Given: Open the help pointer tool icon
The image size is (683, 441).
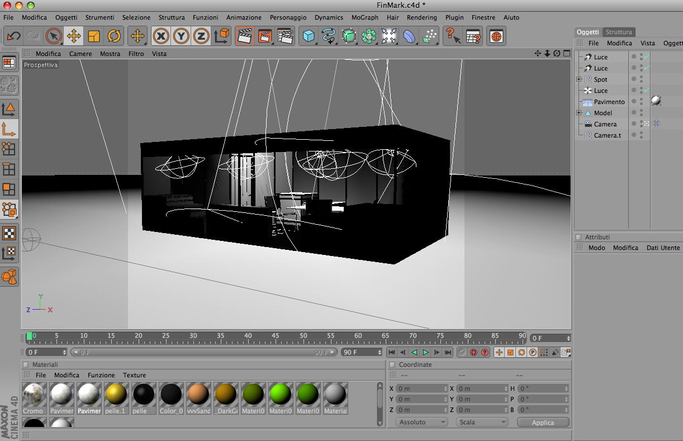Looking at the screenshot, I should [x=453, y=36].
